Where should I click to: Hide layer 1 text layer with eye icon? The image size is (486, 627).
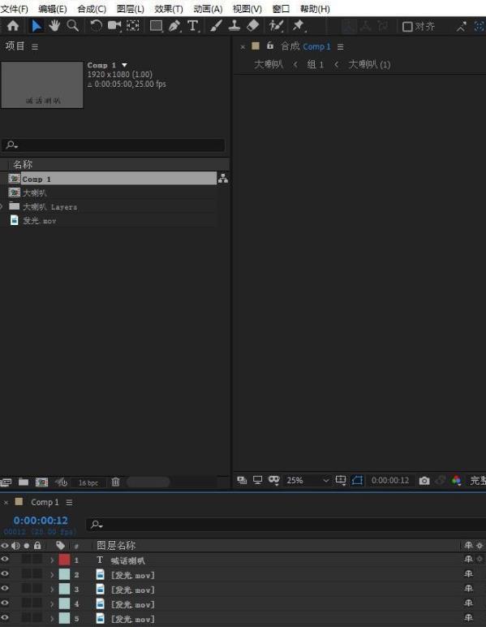tap(5, 560)
